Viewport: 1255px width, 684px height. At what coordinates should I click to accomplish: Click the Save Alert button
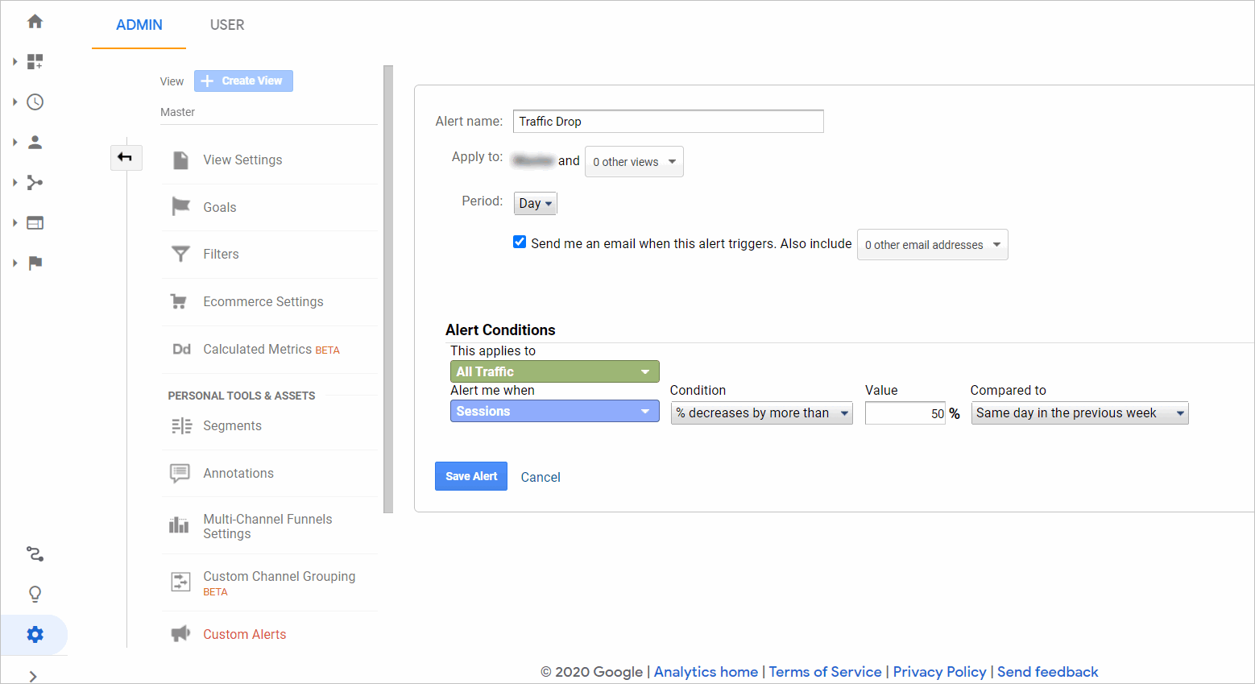point(470,476)
